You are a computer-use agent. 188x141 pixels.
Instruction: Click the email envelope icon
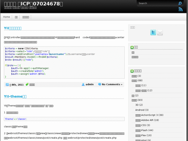click(x=160, y=32)
